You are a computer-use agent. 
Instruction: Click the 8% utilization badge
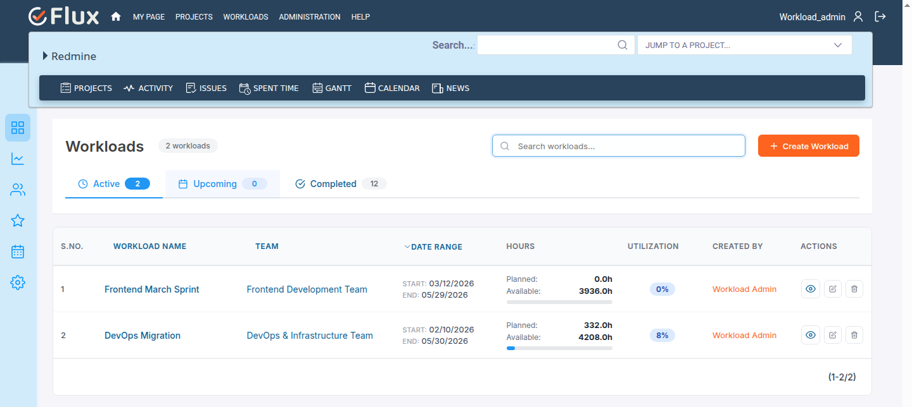662,335
